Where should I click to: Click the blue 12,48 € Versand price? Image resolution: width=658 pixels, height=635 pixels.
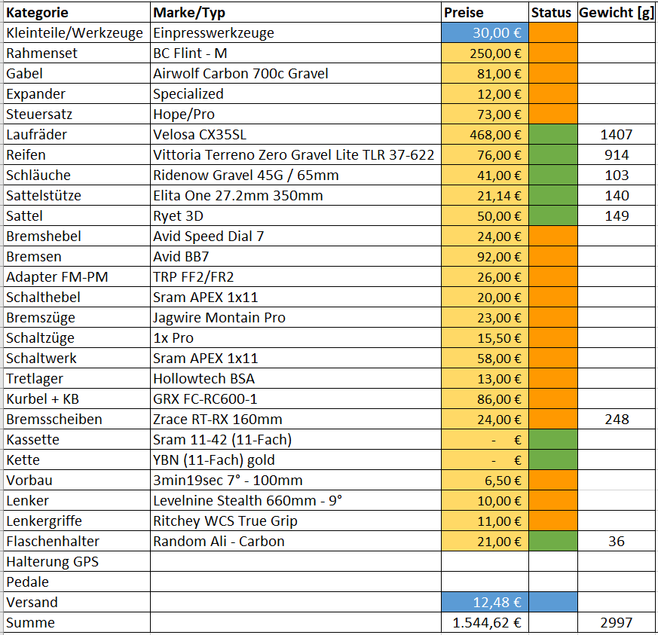[x=485, y=603]
